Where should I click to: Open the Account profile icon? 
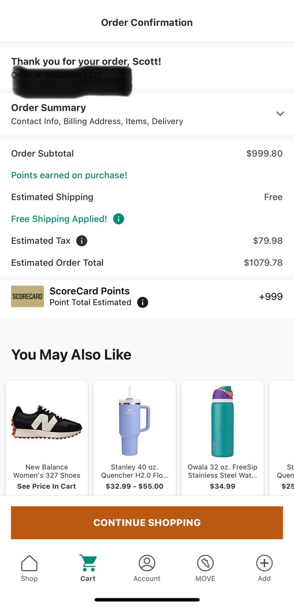147,563
